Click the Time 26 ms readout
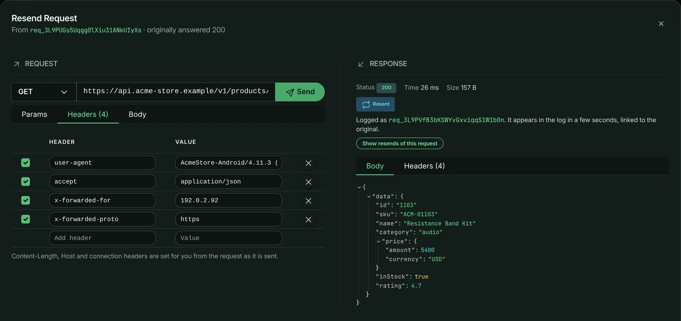The height and width of the screenshot is (321, 681). 421,88
